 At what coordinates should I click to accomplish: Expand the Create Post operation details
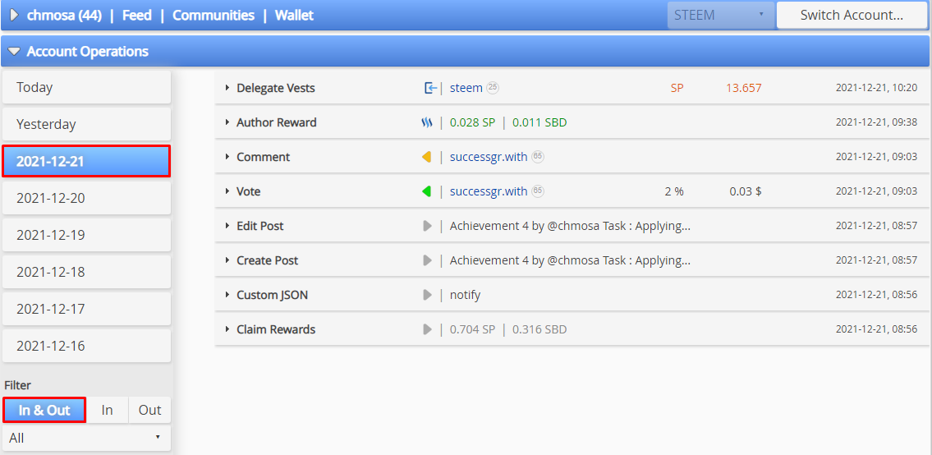point(227,260)
